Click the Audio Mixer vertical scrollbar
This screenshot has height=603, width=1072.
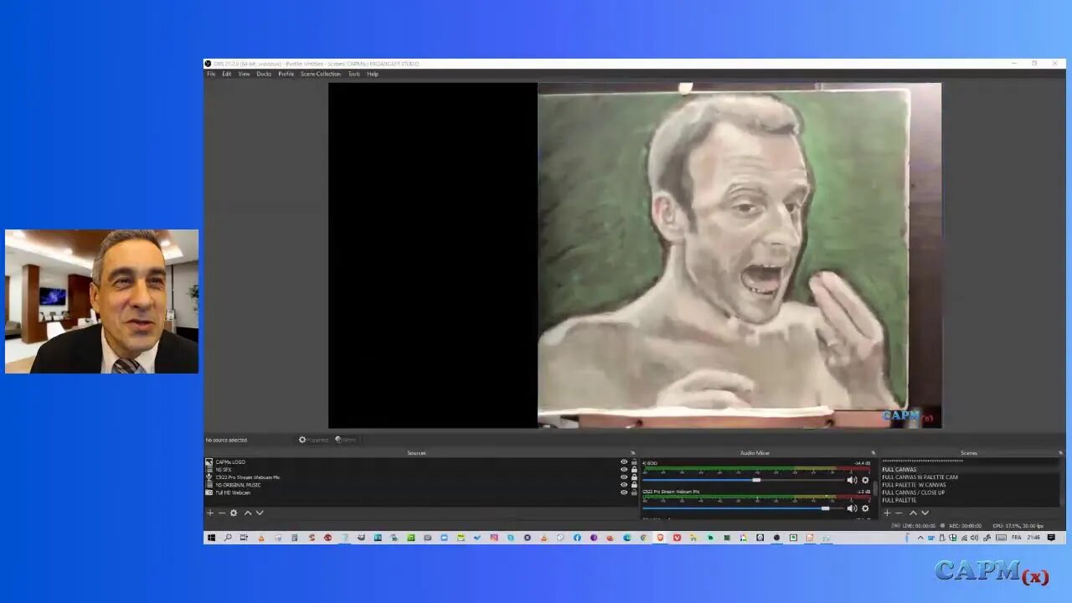coord(875,488)
